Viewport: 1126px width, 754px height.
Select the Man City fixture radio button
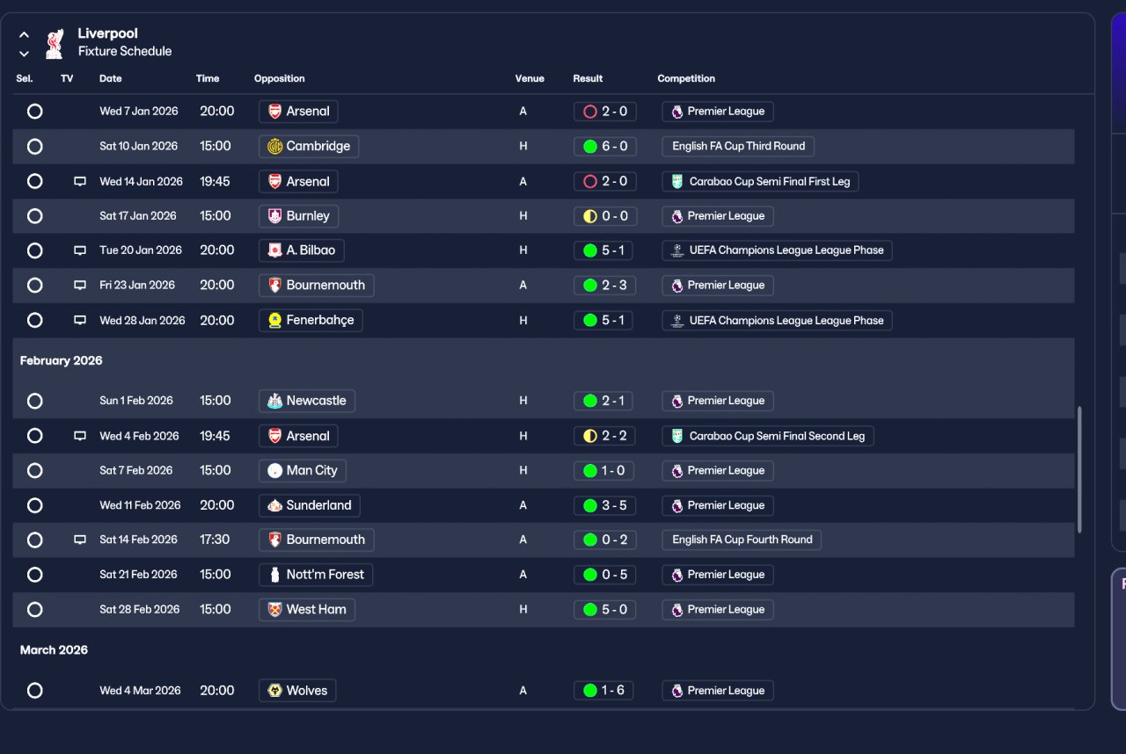[x=34, y=470]
